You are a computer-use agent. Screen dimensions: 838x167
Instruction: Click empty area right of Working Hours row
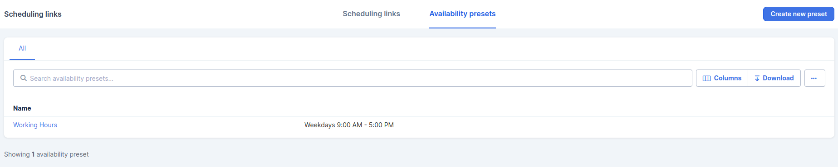coord(613,125)
